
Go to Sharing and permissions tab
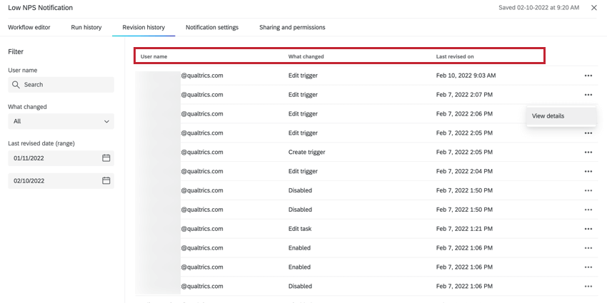point(292,28)
